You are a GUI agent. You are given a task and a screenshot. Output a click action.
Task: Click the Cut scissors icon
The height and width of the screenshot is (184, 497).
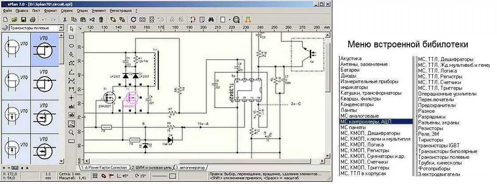tap(65, 19)
